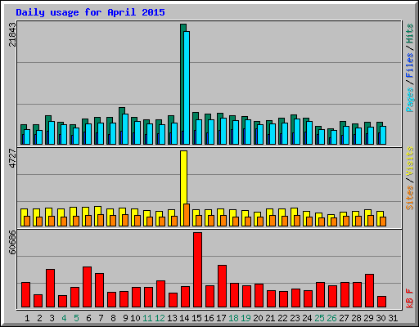Click the hits axis value 21843
Image resolution: width=419 pixels, height=327 pixels.
13,34
